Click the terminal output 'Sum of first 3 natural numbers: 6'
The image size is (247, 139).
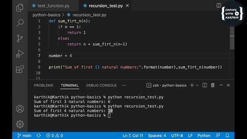(72, 102)
